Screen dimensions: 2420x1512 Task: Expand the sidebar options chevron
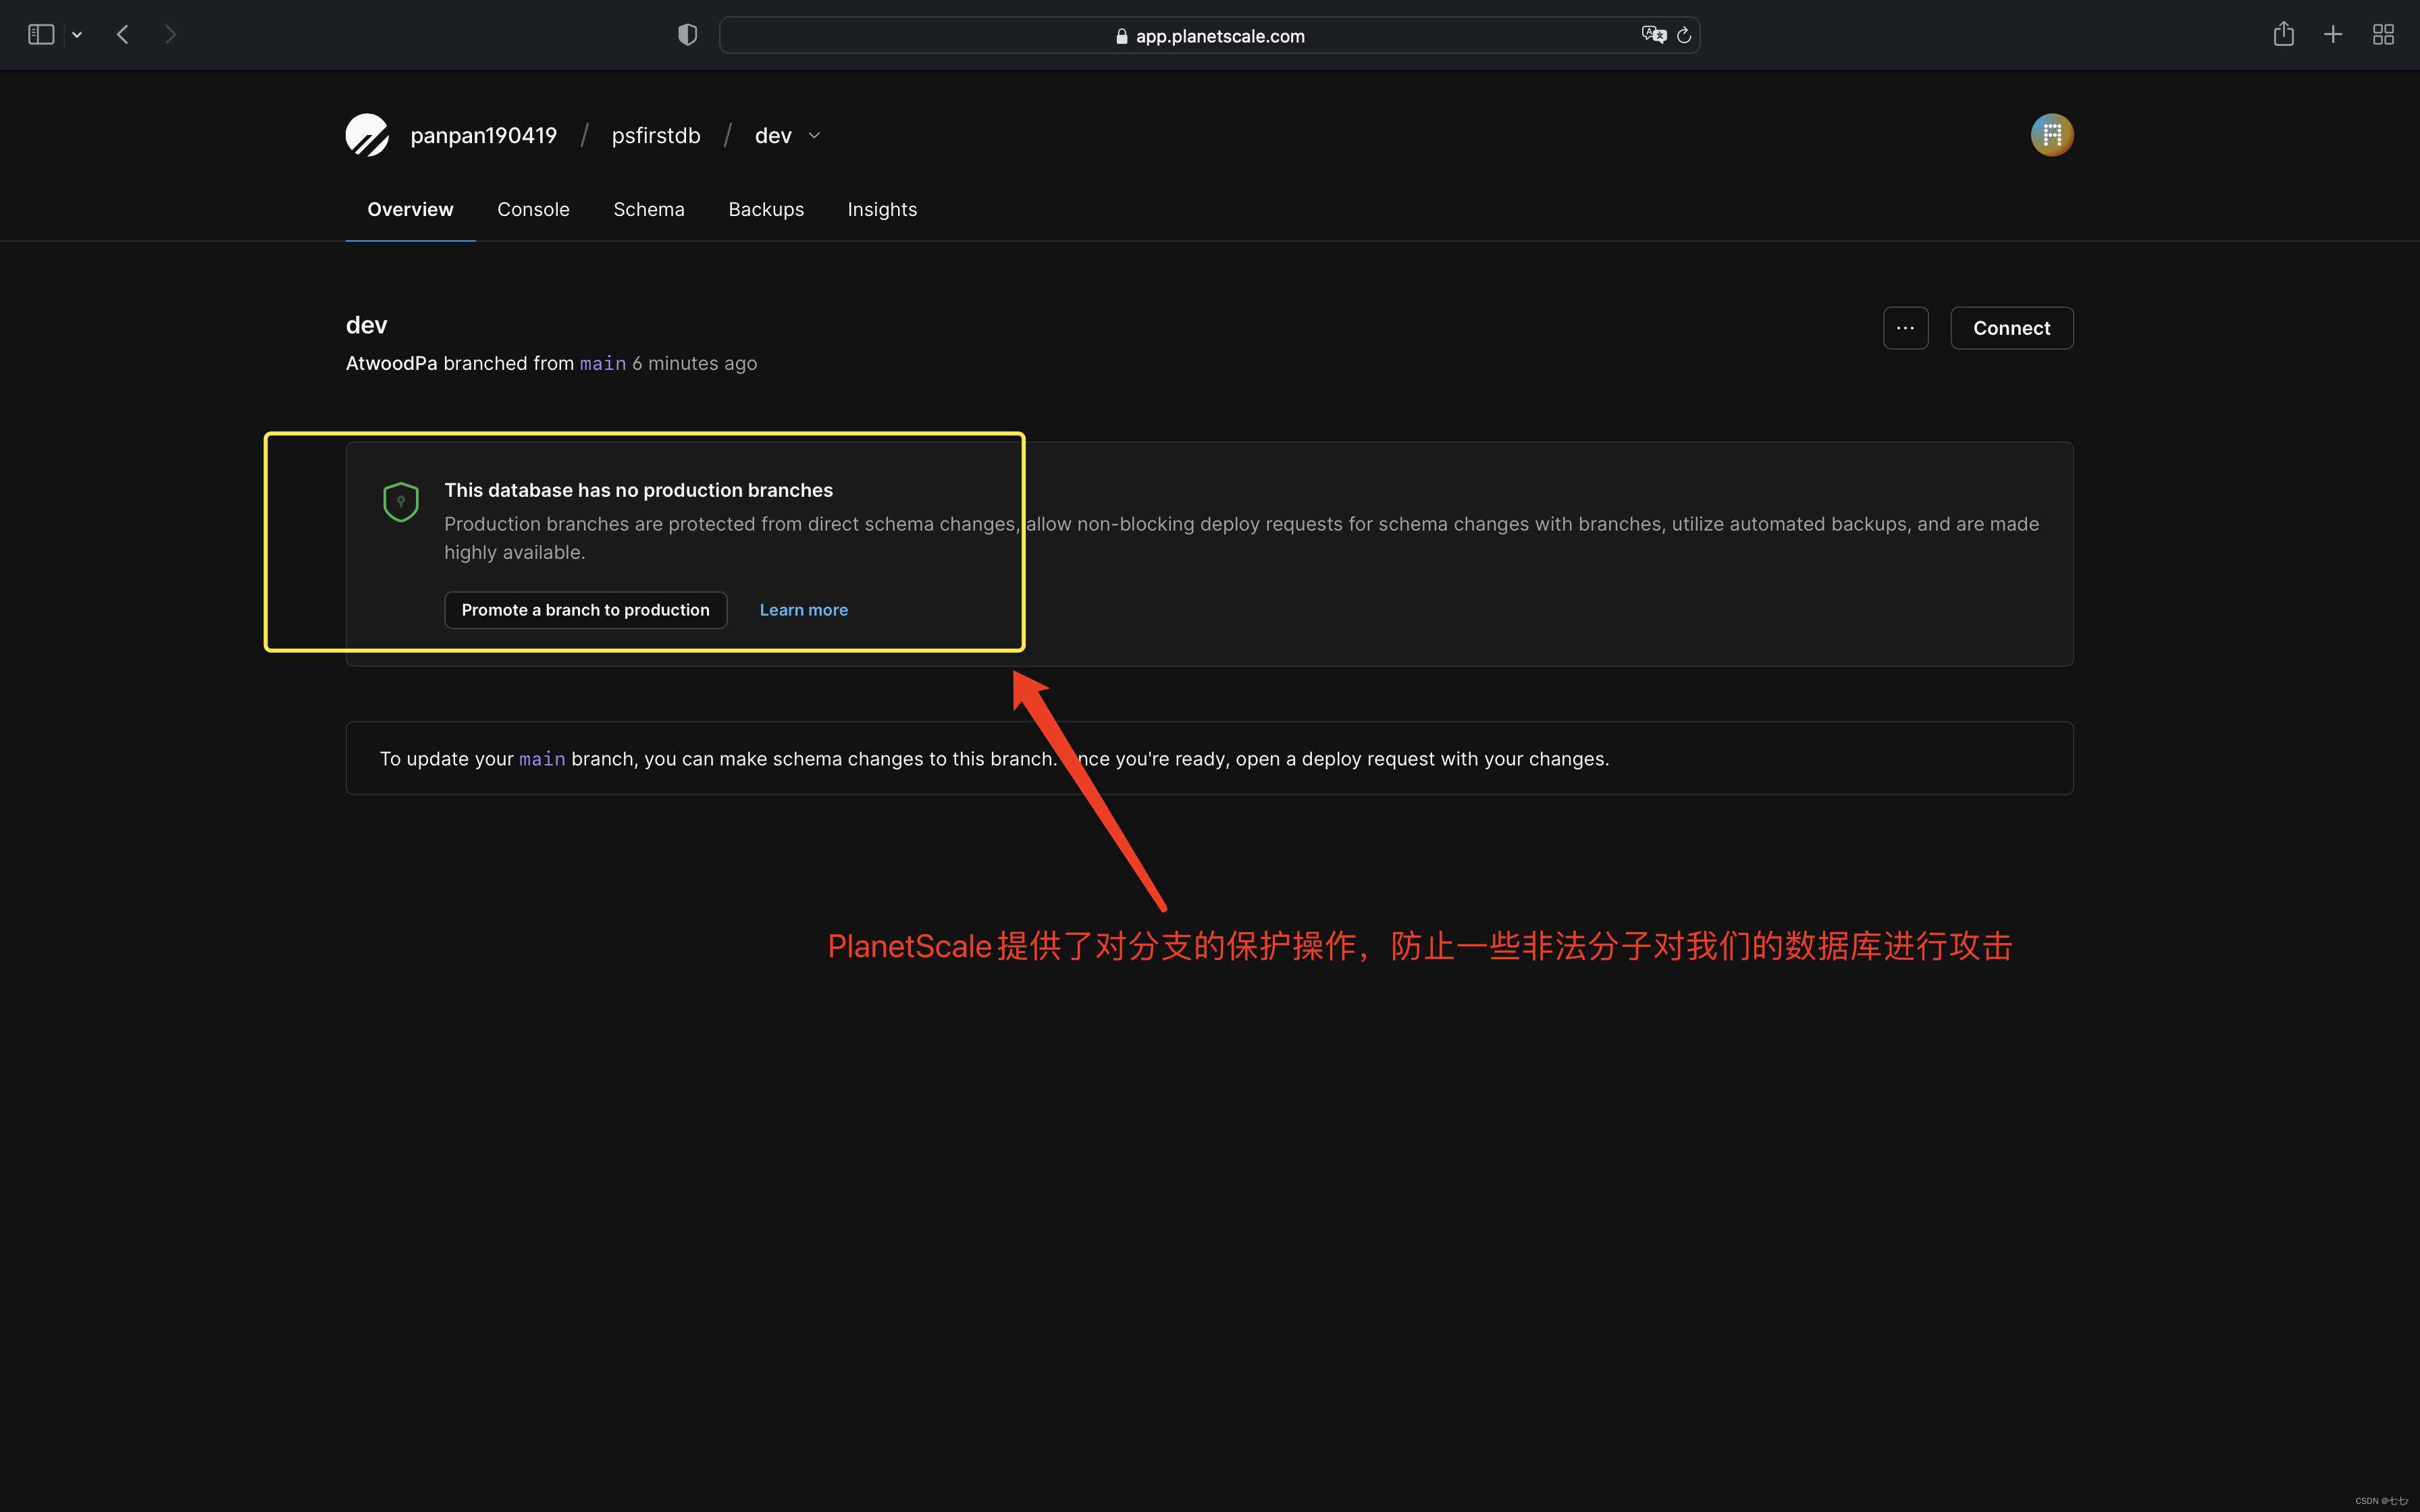[77, 35]
